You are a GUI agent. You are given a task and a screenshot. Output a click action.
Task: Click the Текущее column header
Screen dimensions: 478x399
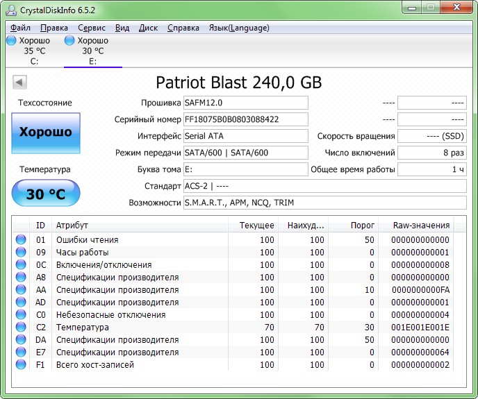click(x=253, y=226)
